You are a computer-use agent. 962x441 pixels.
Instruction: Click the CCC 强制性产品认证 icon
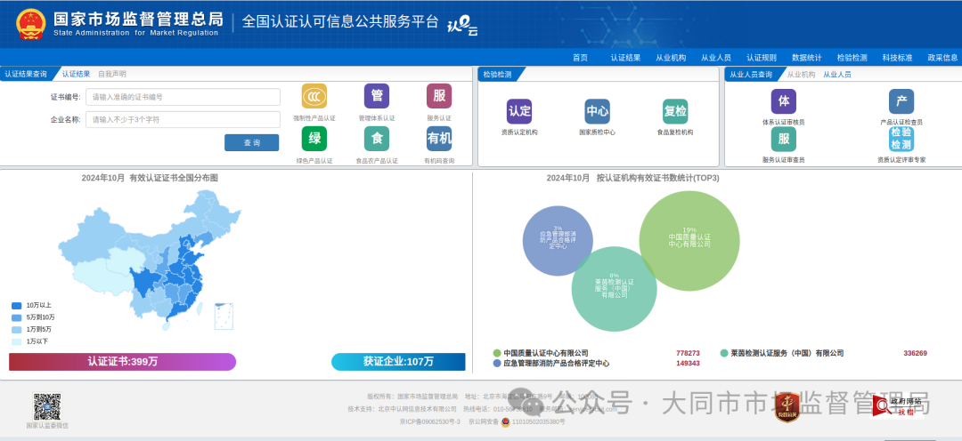click(x=314, y=96)
